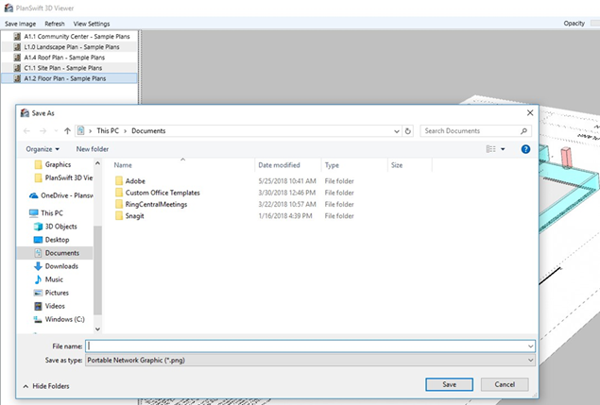Open Pictures in the sidebar
Screen dimensions: 600x405
coord(51,293)
